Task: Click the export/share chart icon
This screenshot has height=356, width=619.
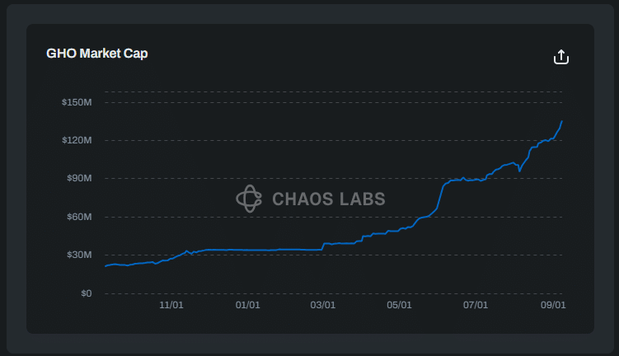Action: 561,57
